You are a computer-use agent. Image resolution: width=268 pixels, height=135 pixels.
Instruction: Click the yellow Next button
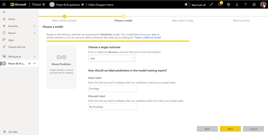230,129
